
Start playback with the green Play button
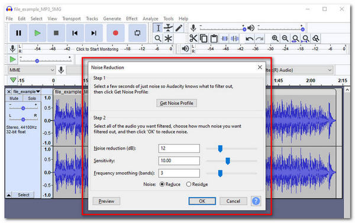pyautogui.click(x=37, y=33)
